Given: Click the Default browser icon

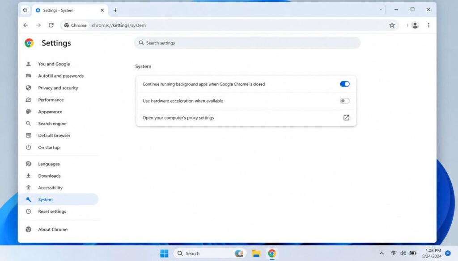Looking at the screenshot, I should point(28,136).
